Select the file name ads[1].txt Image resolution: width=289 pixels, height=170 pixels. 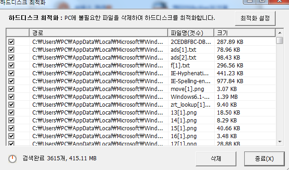(x=183, y=50)
